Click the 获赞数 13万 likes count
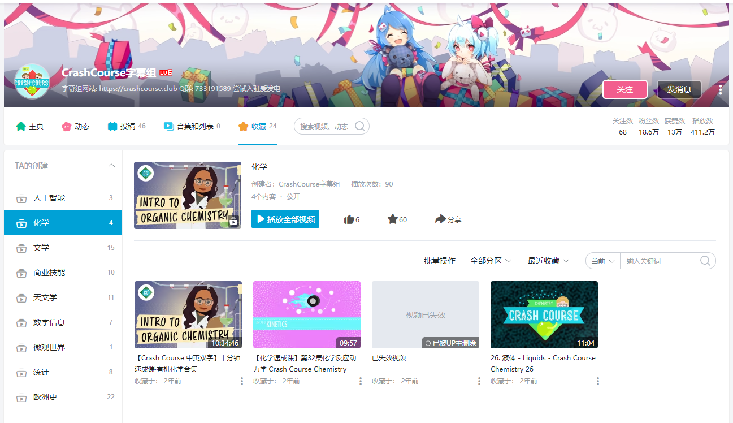The height and width of the screenshot is (423, 733). [675, 127]
